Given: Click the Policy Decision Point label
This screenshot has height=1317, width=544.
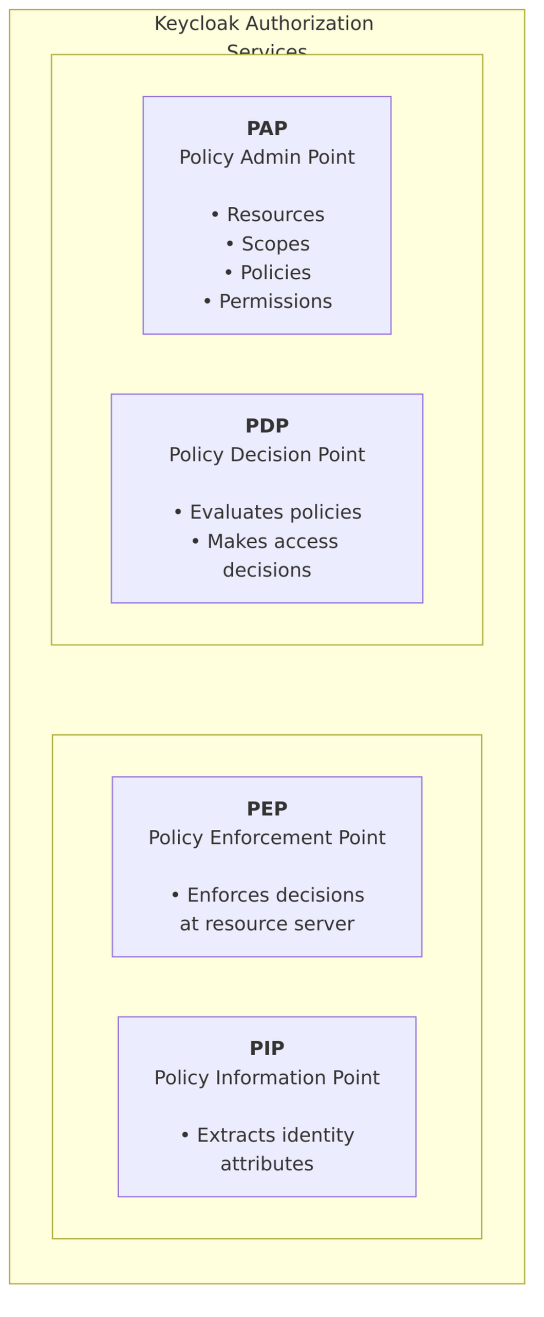Looking at the screenshot, I should coord(267,455).
